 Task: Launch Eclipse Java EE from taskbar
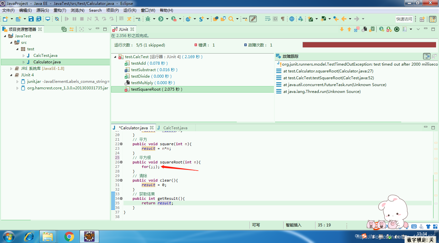[x=89, y=236]
